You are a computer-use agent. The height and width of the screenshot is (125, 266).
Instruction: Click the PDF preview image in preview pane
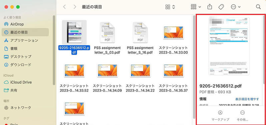coord(229,46)
